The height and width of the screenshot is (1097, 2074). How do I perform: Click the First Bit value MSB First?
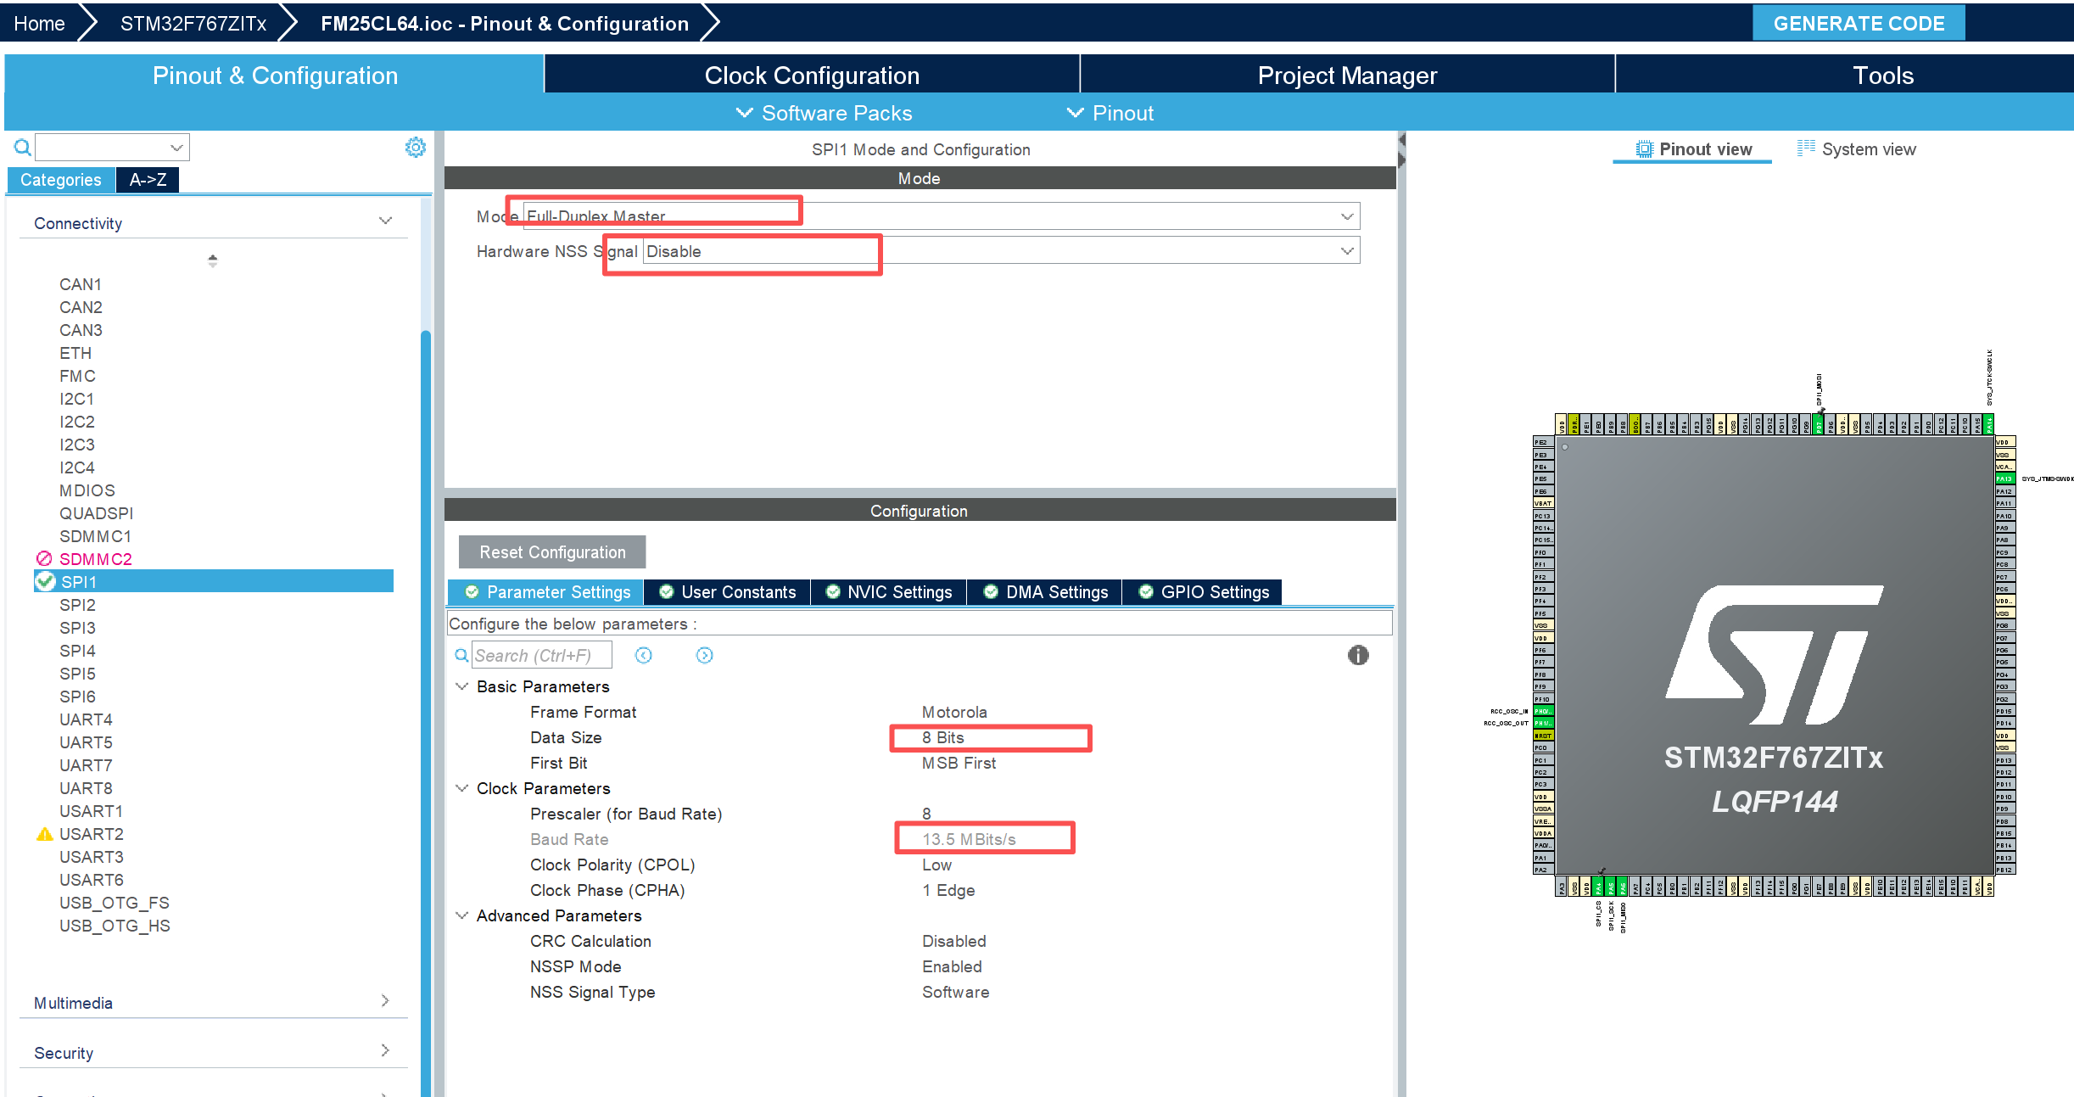pyautogui.click(x=959, y=763)
